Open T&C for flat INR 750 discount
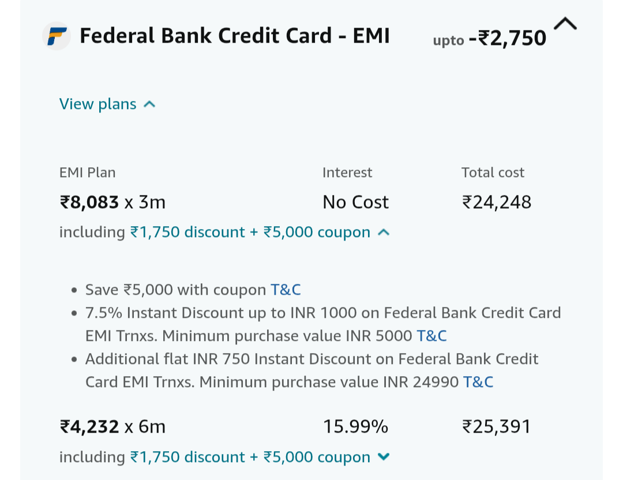Image resolution: width=623 pixels, height=480 pixels. (x=478, y=382)
